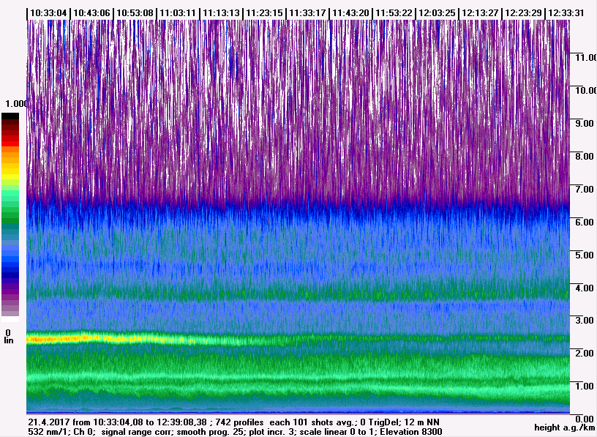This screenshot has height=437, width=597.
Task: Pick the purple band in the color legend
Action: click(x=10, y=291)
